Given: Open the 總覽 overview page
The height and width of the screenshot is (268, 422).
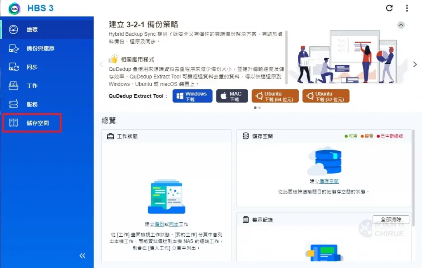Looking at the screenshot, I should [x=47, y=30].
